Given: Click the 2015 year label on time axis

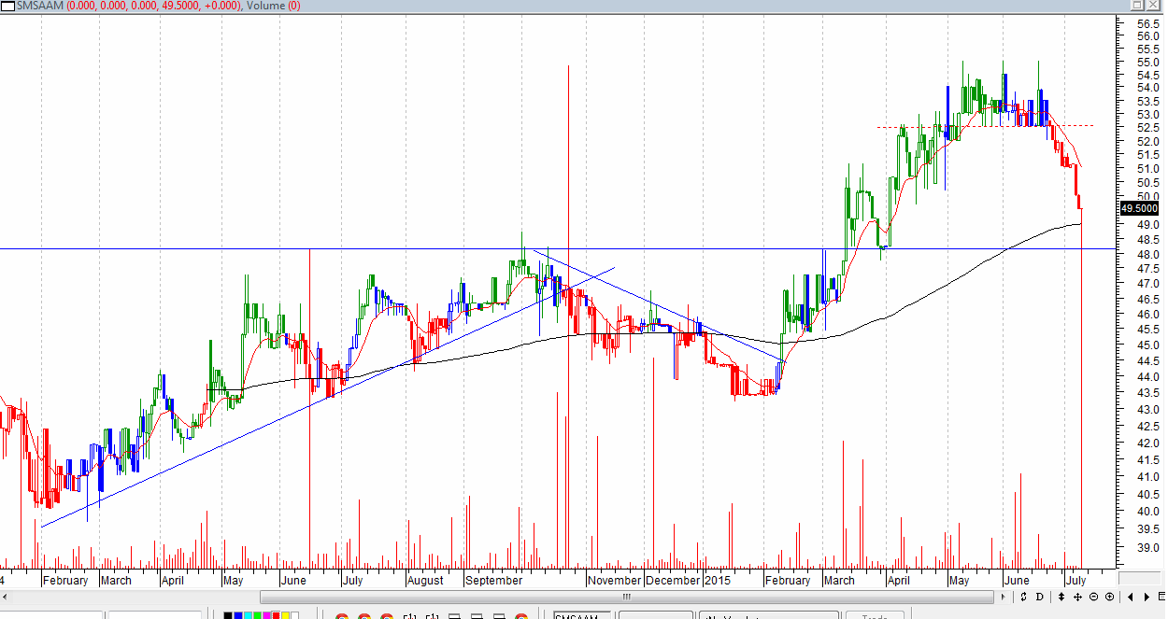Looking at the screenshot, I should coord(717,580).
